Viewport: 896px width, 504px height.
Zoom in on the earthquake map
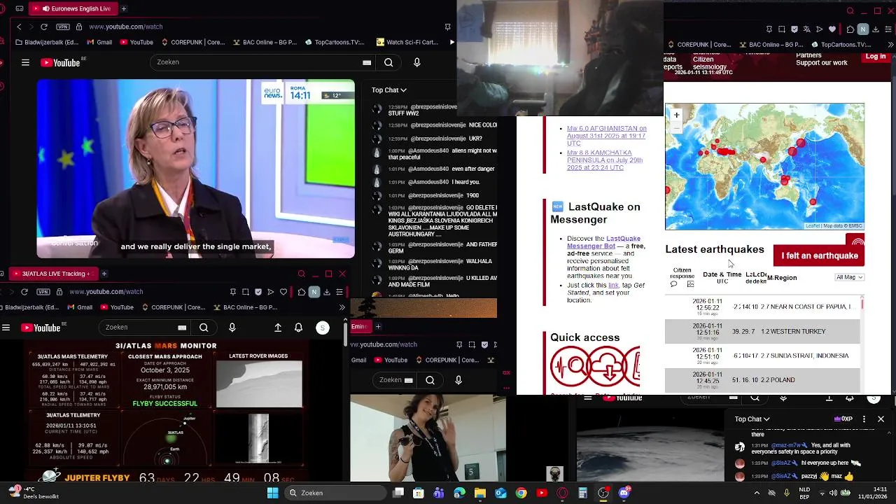[676, 114]
